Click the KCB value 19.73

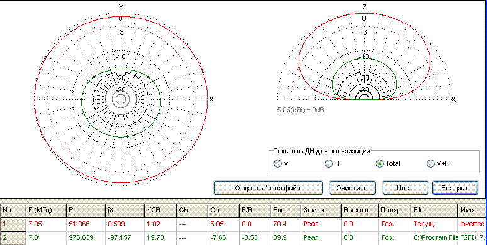[x=160, y=238]
